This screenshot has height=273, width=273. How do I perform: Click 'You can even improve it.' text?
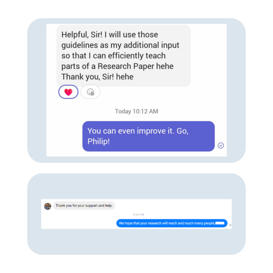click(131, 131)
